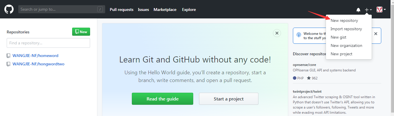The image size is (394, 116).
Task: Focus the Find a repository field
Action: tap(48, 43)
